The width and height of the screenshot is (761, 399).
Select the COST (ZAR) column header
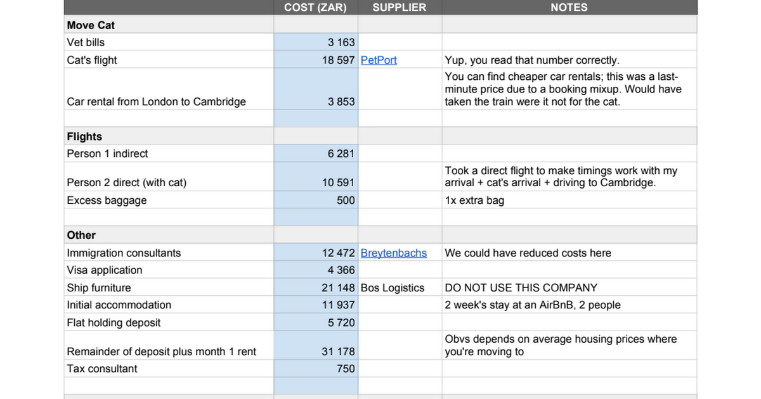(x=315, y=8)
